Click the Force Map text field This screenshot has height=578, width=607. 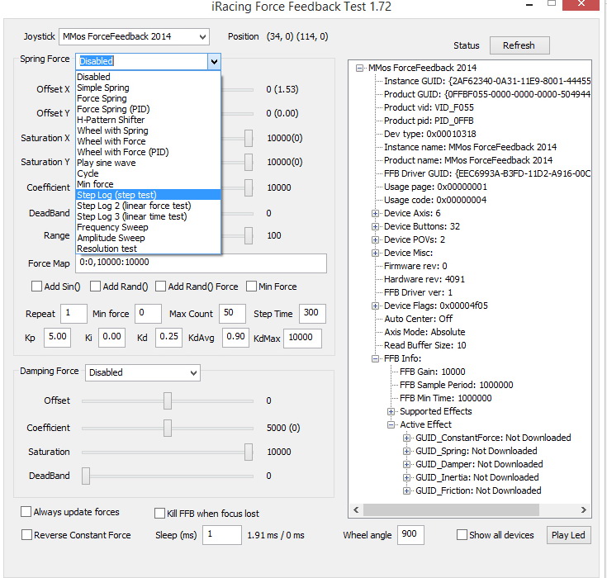pos(201,263)
